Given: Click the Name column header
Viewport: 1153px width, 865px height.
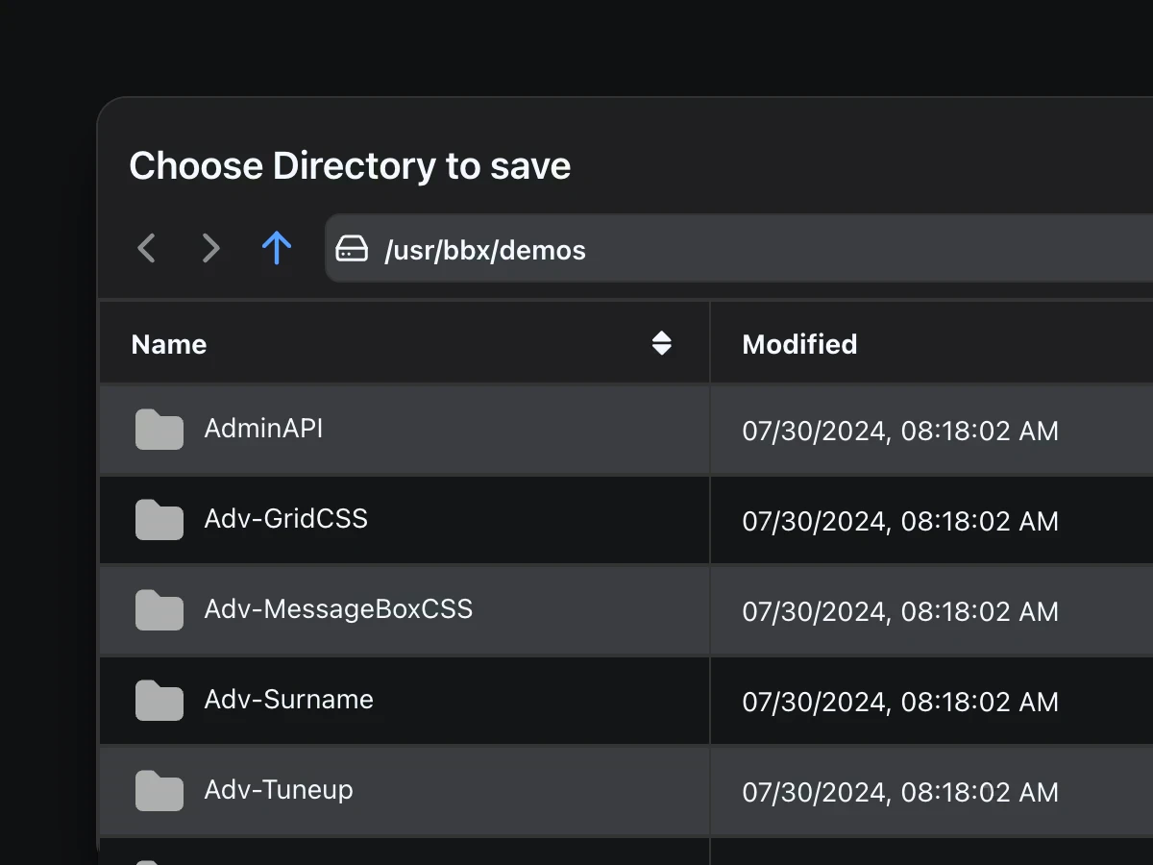Looking at the screenshot, I should (169, 344).
